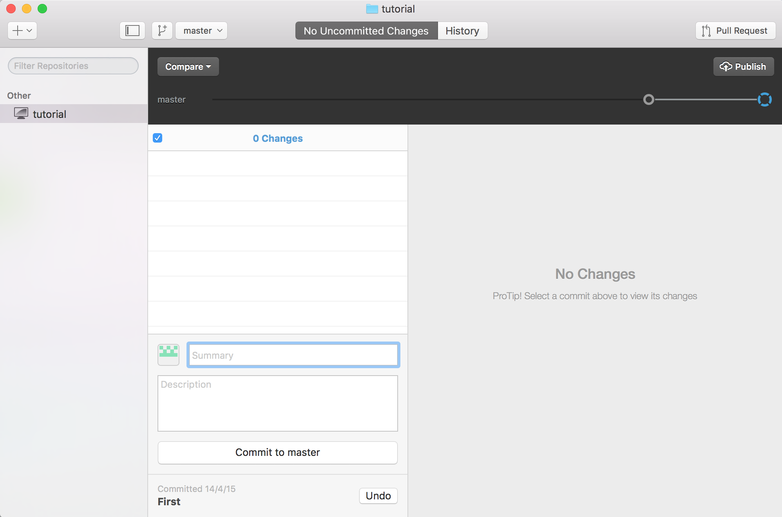Select the No Uncommitted Changes tab

(x=366, y=31)
